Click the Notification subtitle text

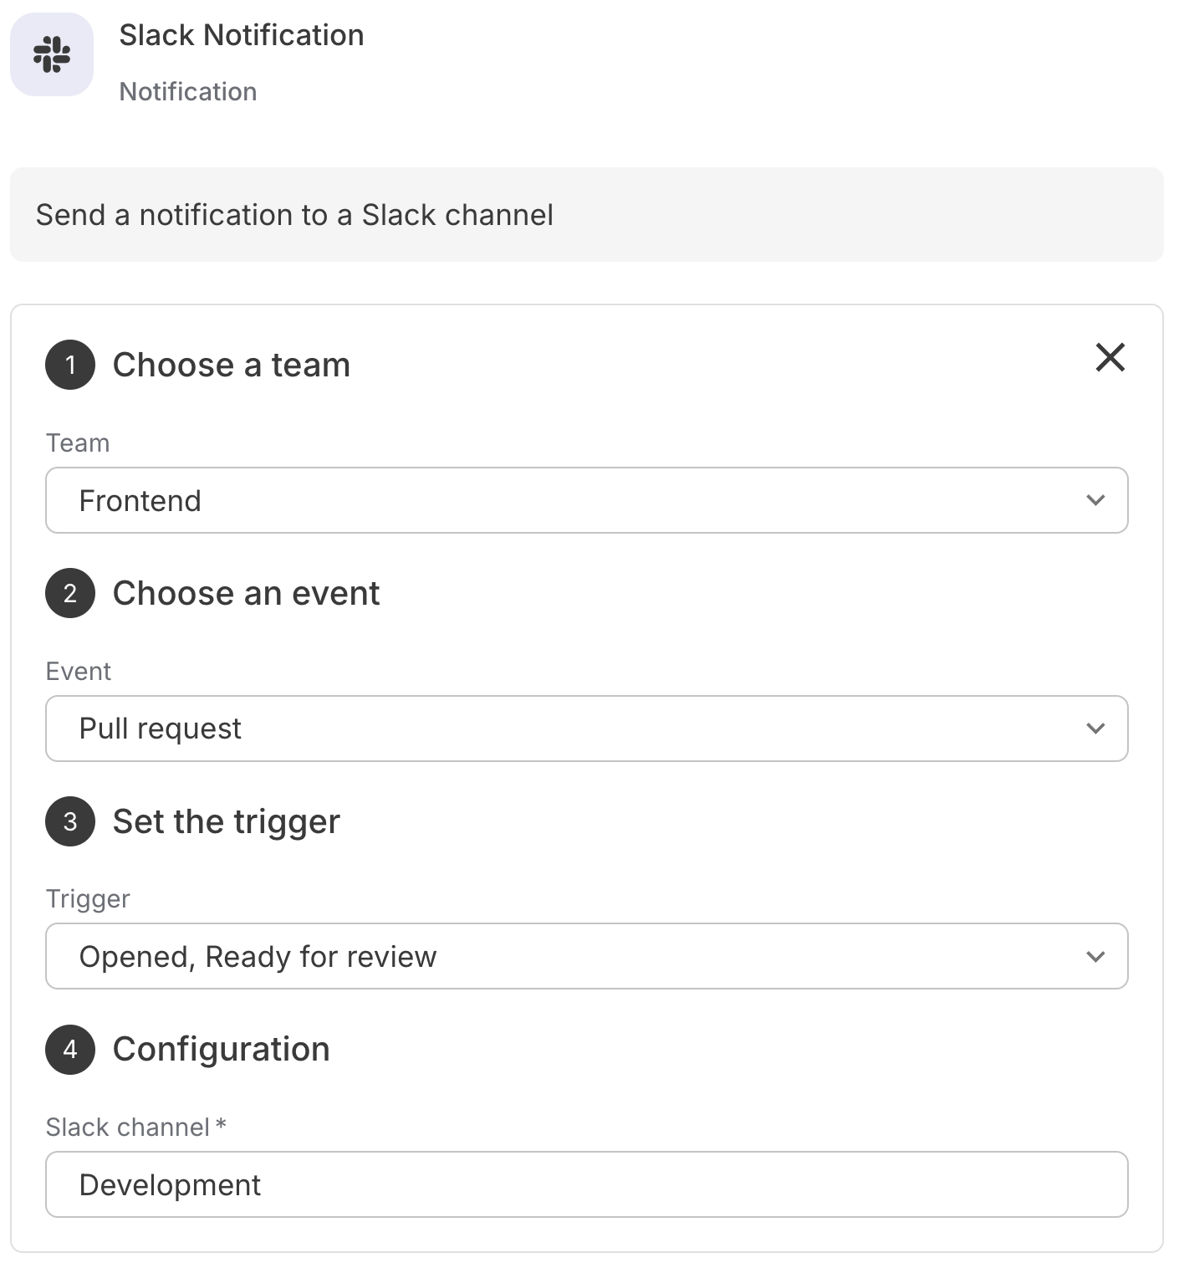point(188,91)
